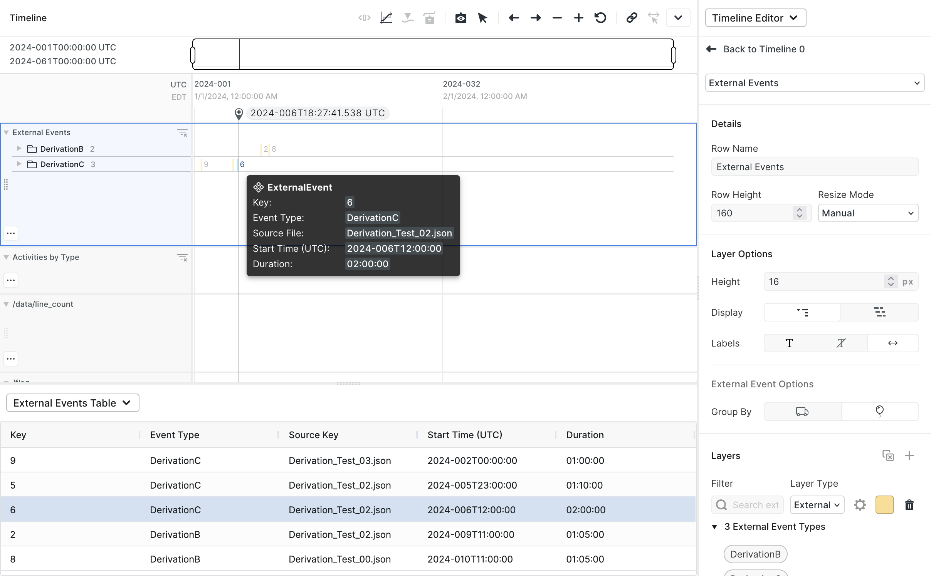Viewport: 931px width, 576px height.
Task: Reset the timeline view with the restore icon
Action: [x=600, y=18]
